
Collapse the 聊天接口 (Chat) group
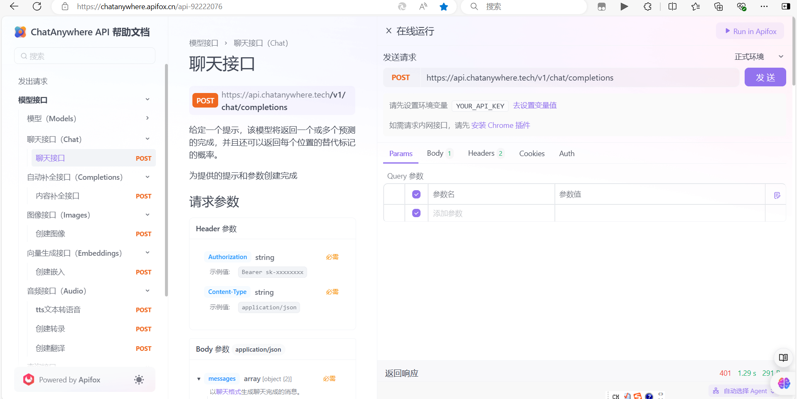(x=147, y=139)
